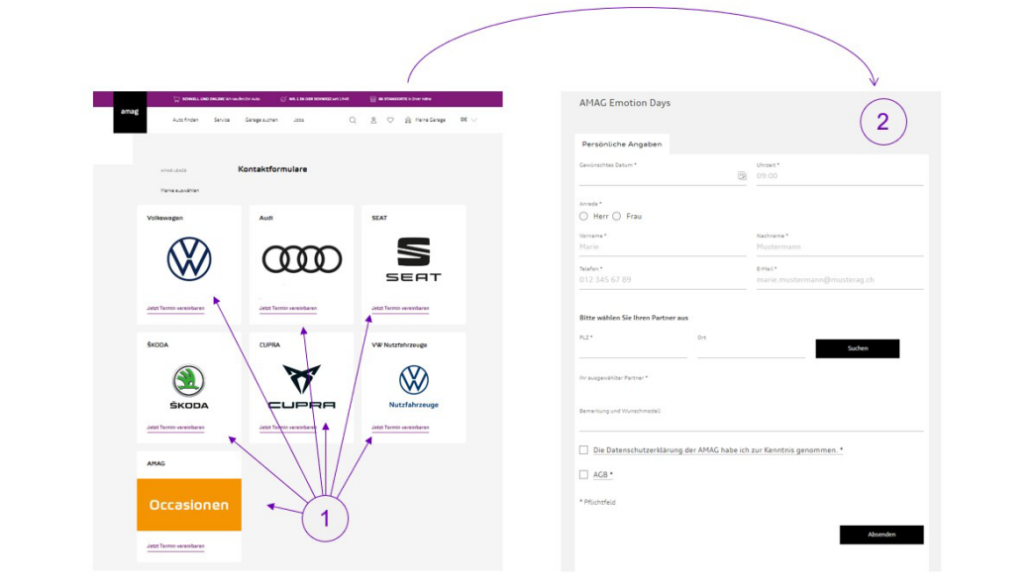Click CUPRA's Jetzt Termin vereinbaren link
The width and height of the screenshot is (1035, 582).
pos(288,428)
